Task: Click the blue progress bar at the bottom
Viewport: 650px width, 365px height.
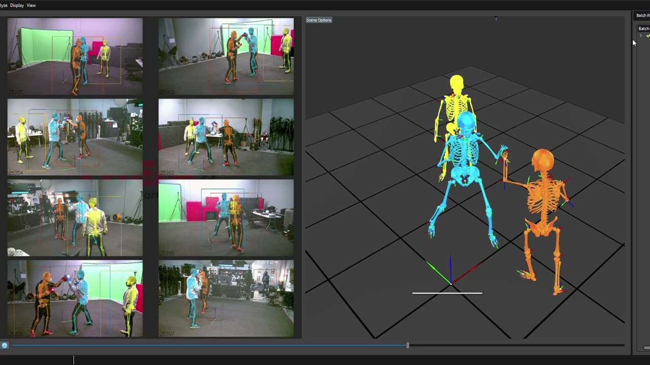Action: (203, 345)
